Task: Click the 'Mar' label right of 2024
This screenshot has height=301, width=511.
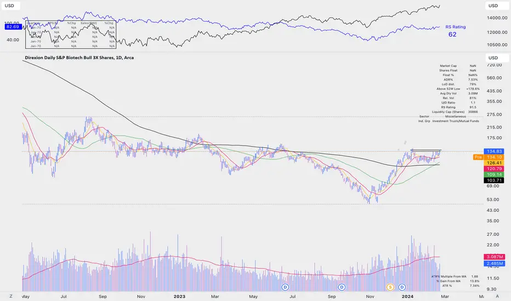Action: [445, 297]
